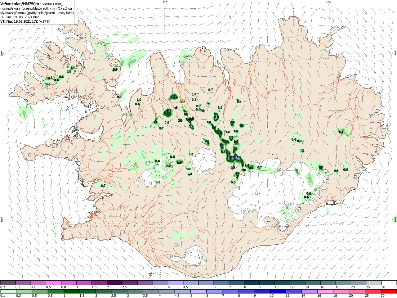The width and height of the screenshot is (397, 298).
Task: Pick top-row dark teal swatch between 8 and 9
Action: pos(252,283)
